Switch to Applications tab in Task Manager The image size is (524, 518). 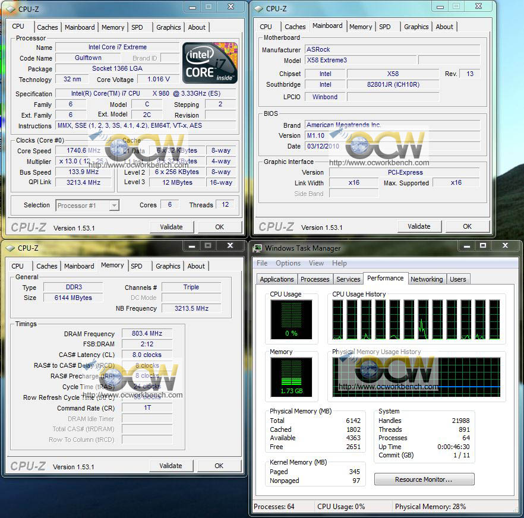coord(277,279)
